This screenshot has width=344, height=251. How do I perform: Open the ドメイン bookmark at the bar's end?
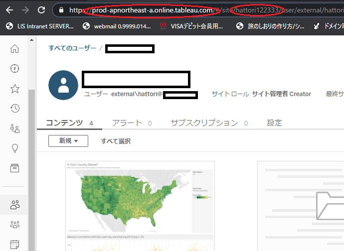pos(329,26)
